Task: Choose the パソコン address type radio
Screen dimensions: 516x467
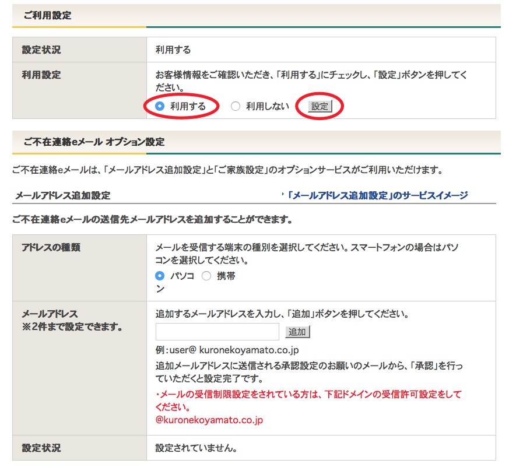Action: tap(160, 276)
